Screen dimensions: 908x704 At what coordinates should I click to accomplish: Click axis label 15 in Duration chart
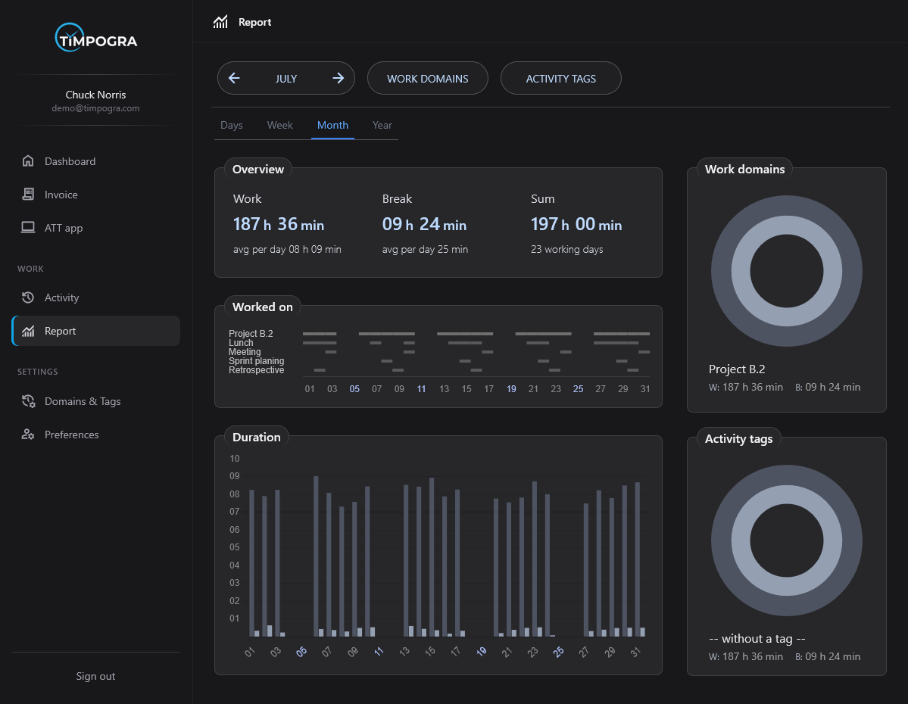click(429, 651)
